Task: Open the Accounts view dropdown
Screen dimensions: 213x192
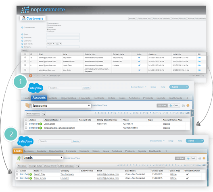Action: pos(61,106)
